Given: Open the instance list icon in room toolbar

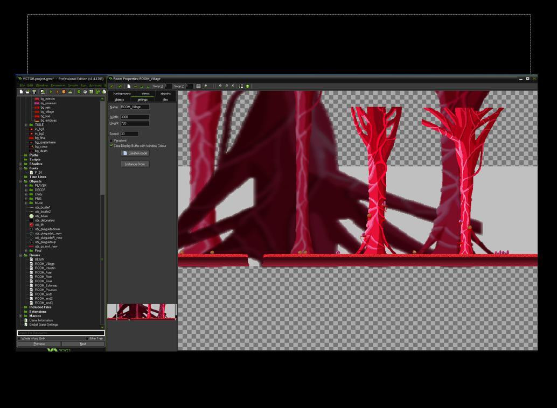Looking at the screenshot, I should (x=241, y=86).
